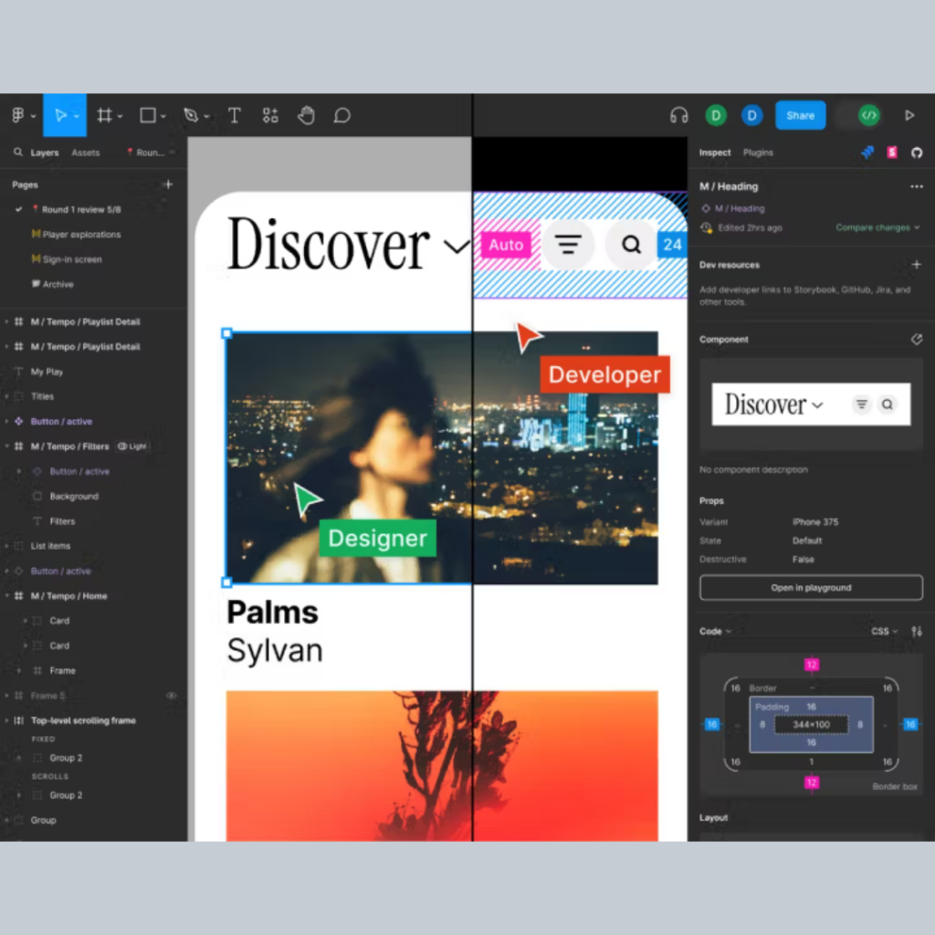Add a new page with plus icon
Image resolution: width=935 pixels, height=935 pixels.
coord(168,184)
